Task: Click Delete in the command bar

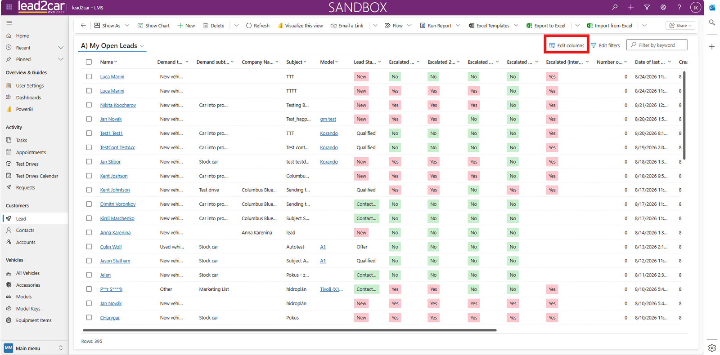Action: (214, 26)
